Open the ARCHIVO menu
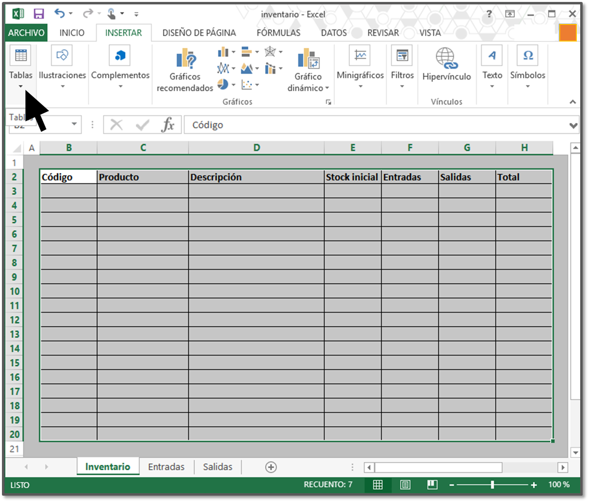 click(x=26, y=33)
